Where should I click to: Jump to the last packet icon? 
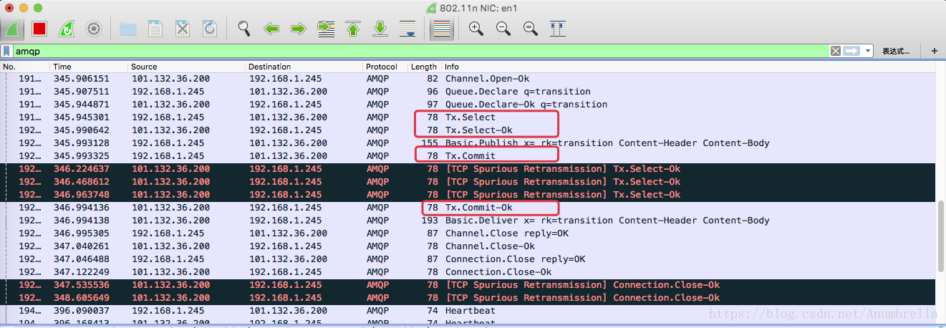tap(380, 29)
